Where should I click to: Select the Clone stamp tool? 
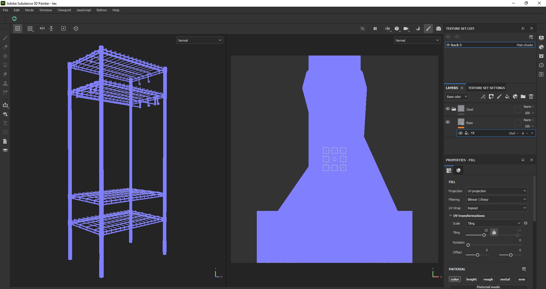click(5, 83)
